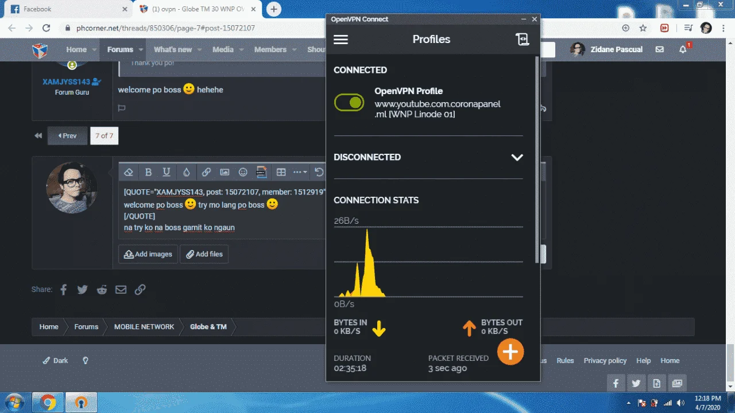Image resolution: width=735 pixels, height=413 pixels.
Task: Click the lightbulb icon in the footer
Action: [86, 361]
